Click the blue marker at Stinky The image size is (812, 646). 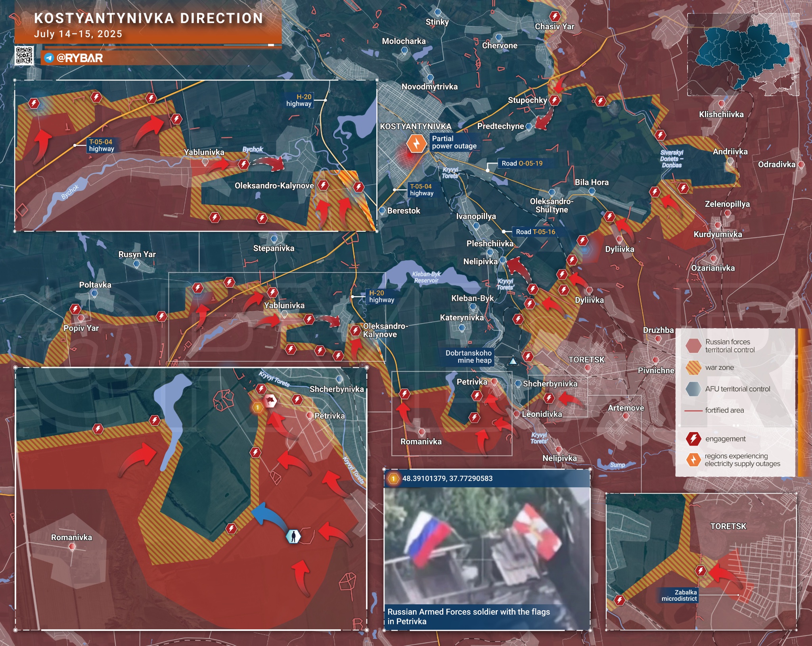pyautogui.click(x=438, y=13)
